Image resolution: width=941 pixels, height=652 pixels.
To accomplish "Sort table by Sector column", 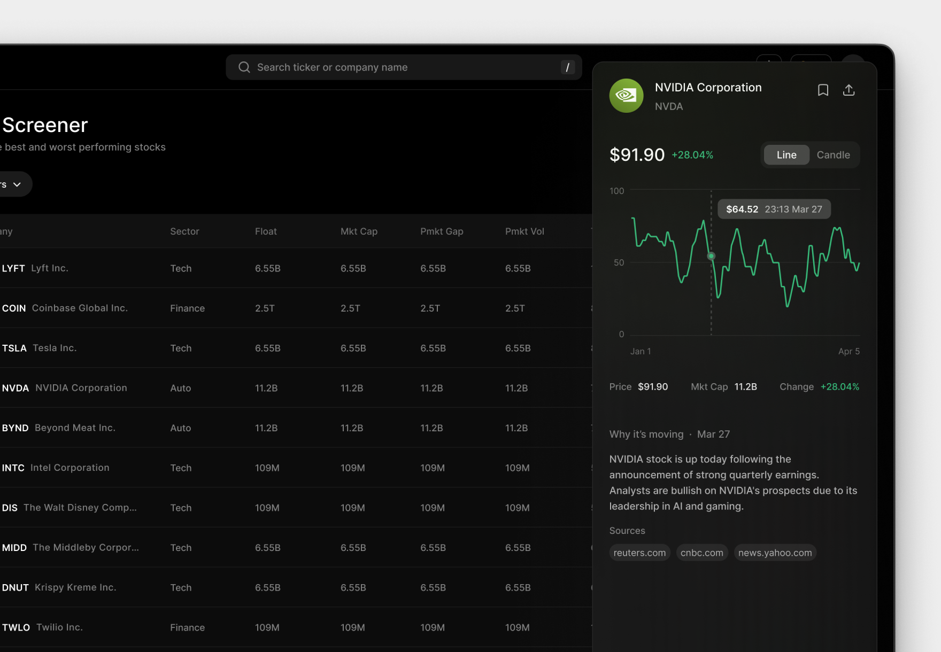I will tap(184, 231).
